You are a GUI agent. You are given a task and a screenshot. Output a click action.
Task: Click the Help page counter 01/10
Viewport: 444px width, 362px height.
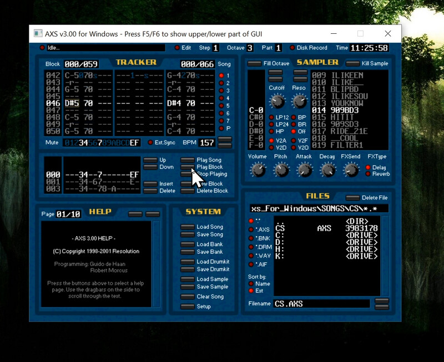(x=68, y=215)
